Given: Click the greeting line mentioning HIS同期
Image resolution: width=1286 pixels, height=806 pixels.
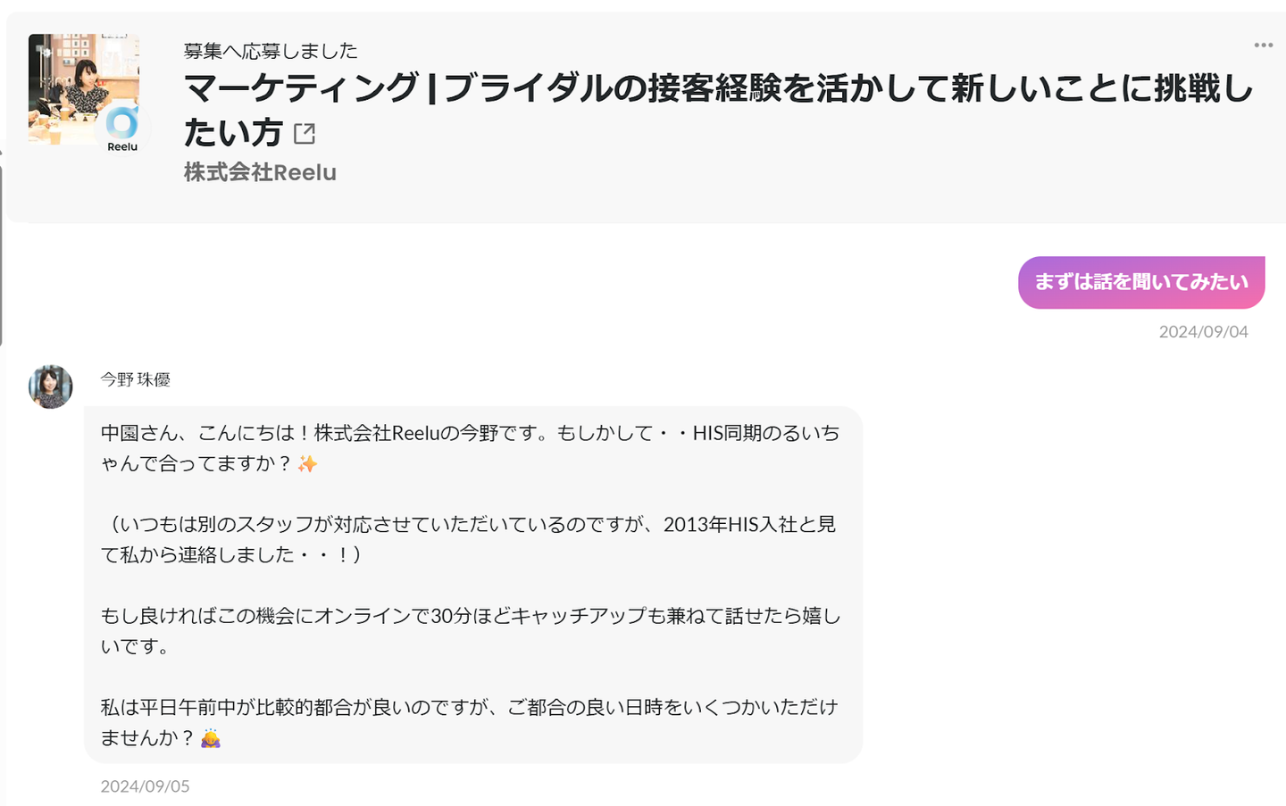Looking at the screenshot, I should (470, 434).
